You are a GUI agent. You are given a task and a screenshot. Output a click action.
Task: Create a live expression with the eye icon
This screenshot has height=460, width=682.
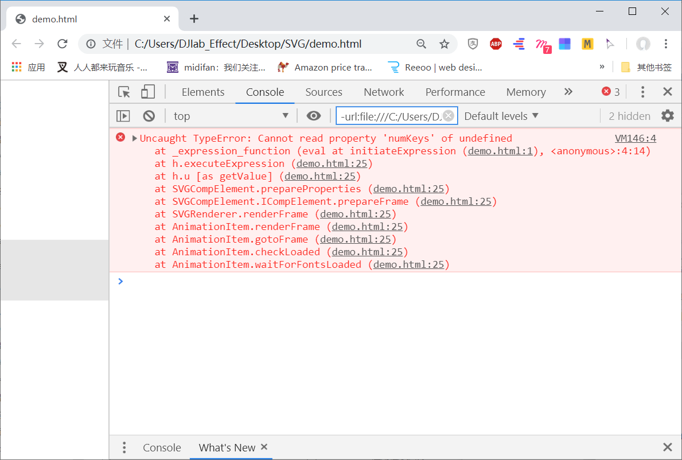coord(313,116)
